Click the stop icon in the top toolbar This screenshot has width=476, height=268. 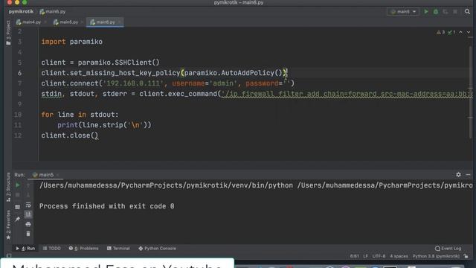click(x=455, y=12)
